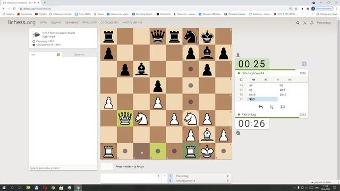Screen dimensions: 340x191
Task: Move rook to highlighted d1 square
Action: click(158, 151)
